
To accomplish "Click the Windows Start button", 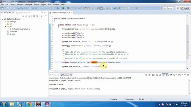I will pos(4,104).
